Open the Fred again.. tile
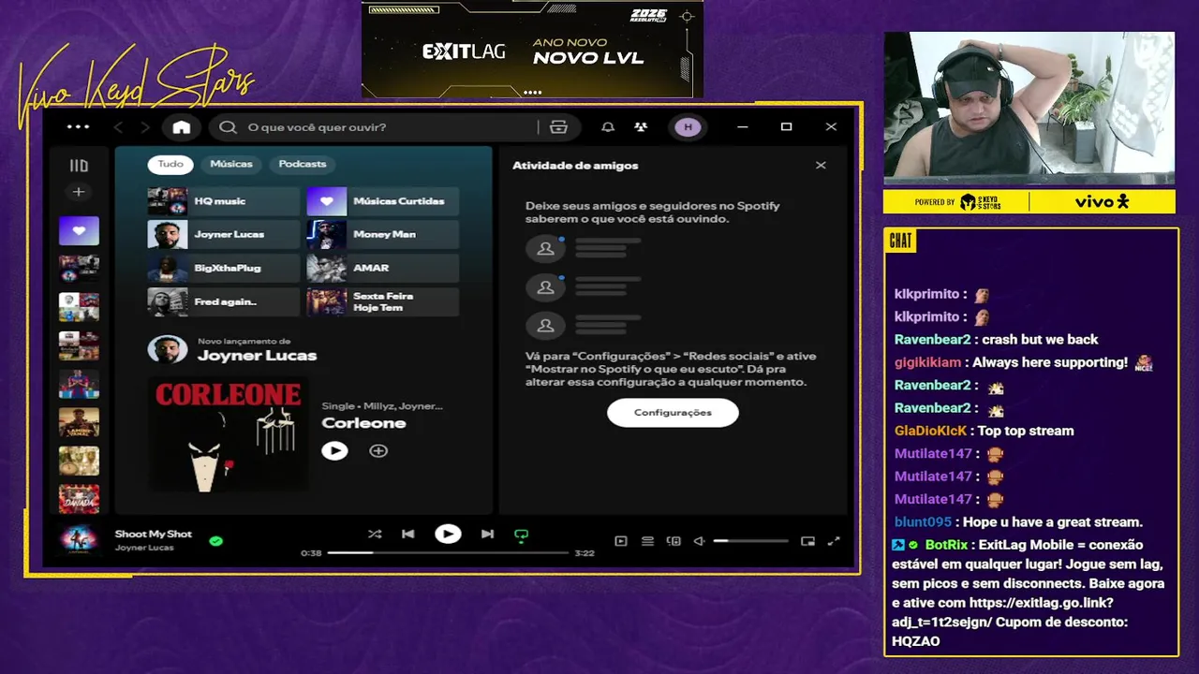1199x674 pixels. [223, 301]
